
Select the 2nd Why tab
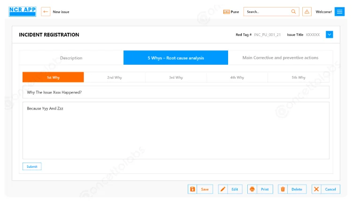tap(115, 77)
